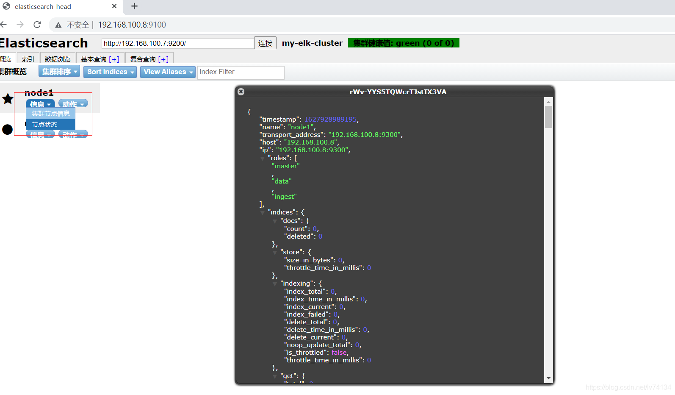
Task: Open second node's 信息 dropdown
Action: pos(40,134)
